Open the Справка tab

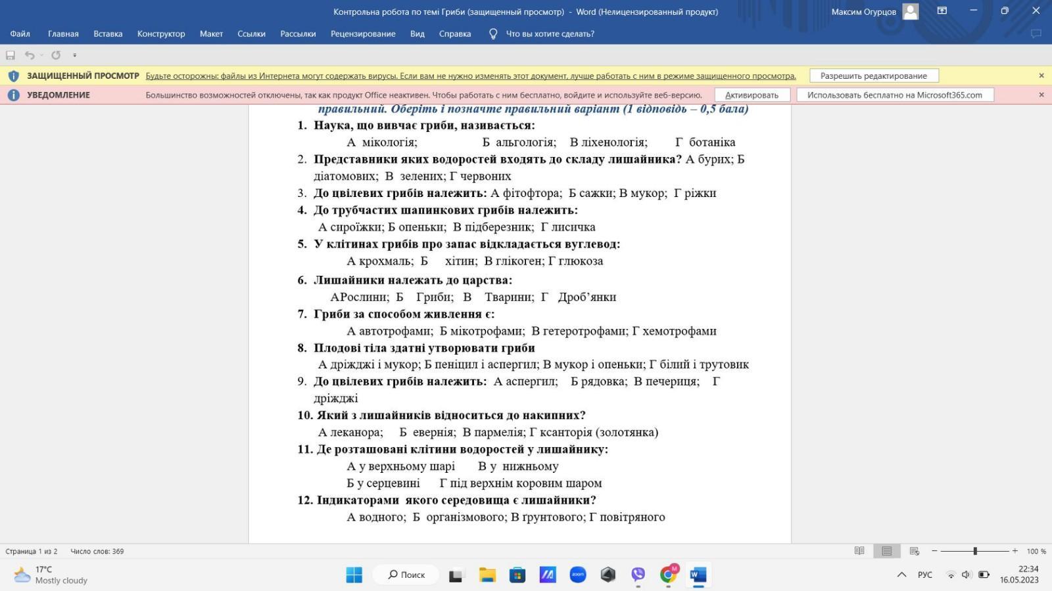coord(455,33)
